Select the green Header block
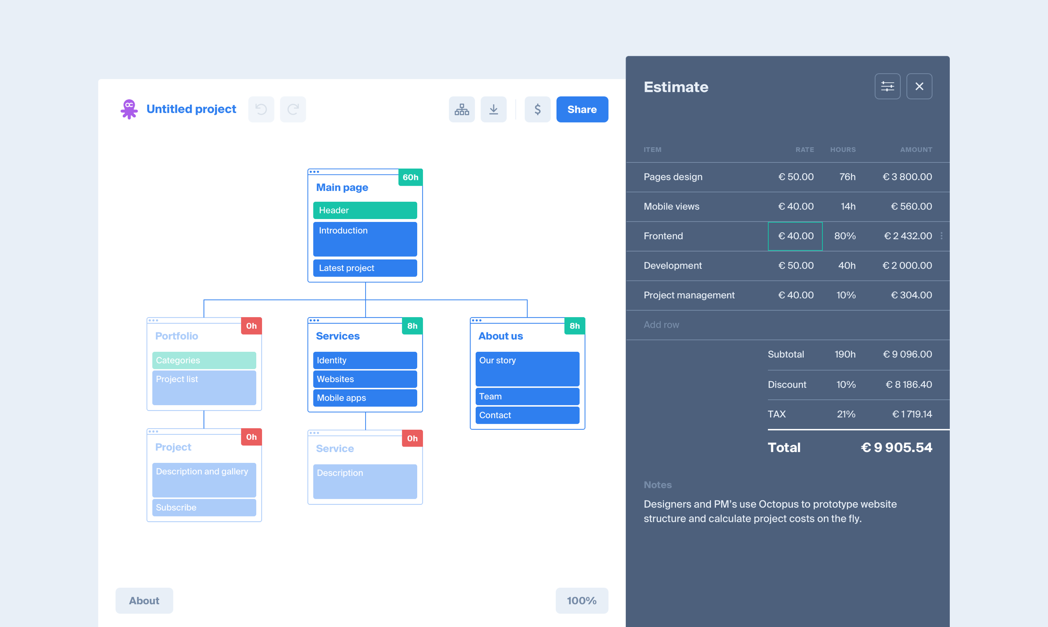This screenshot has height=627, width=1048. click(365, 210)
